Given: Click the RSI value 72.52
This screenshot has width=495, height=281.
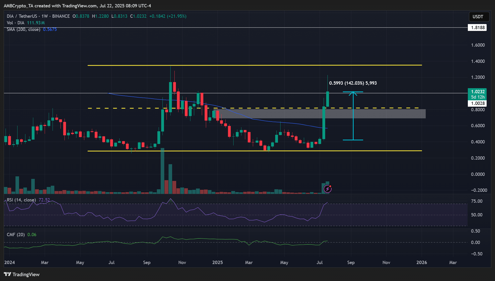Looking at the screenshot, I should pyautogui.click(x=44, y=200).
